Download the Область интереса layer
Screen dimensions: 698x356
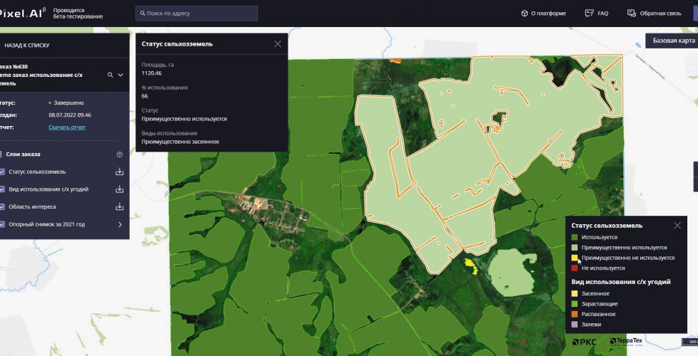click(x=120, y=207)
